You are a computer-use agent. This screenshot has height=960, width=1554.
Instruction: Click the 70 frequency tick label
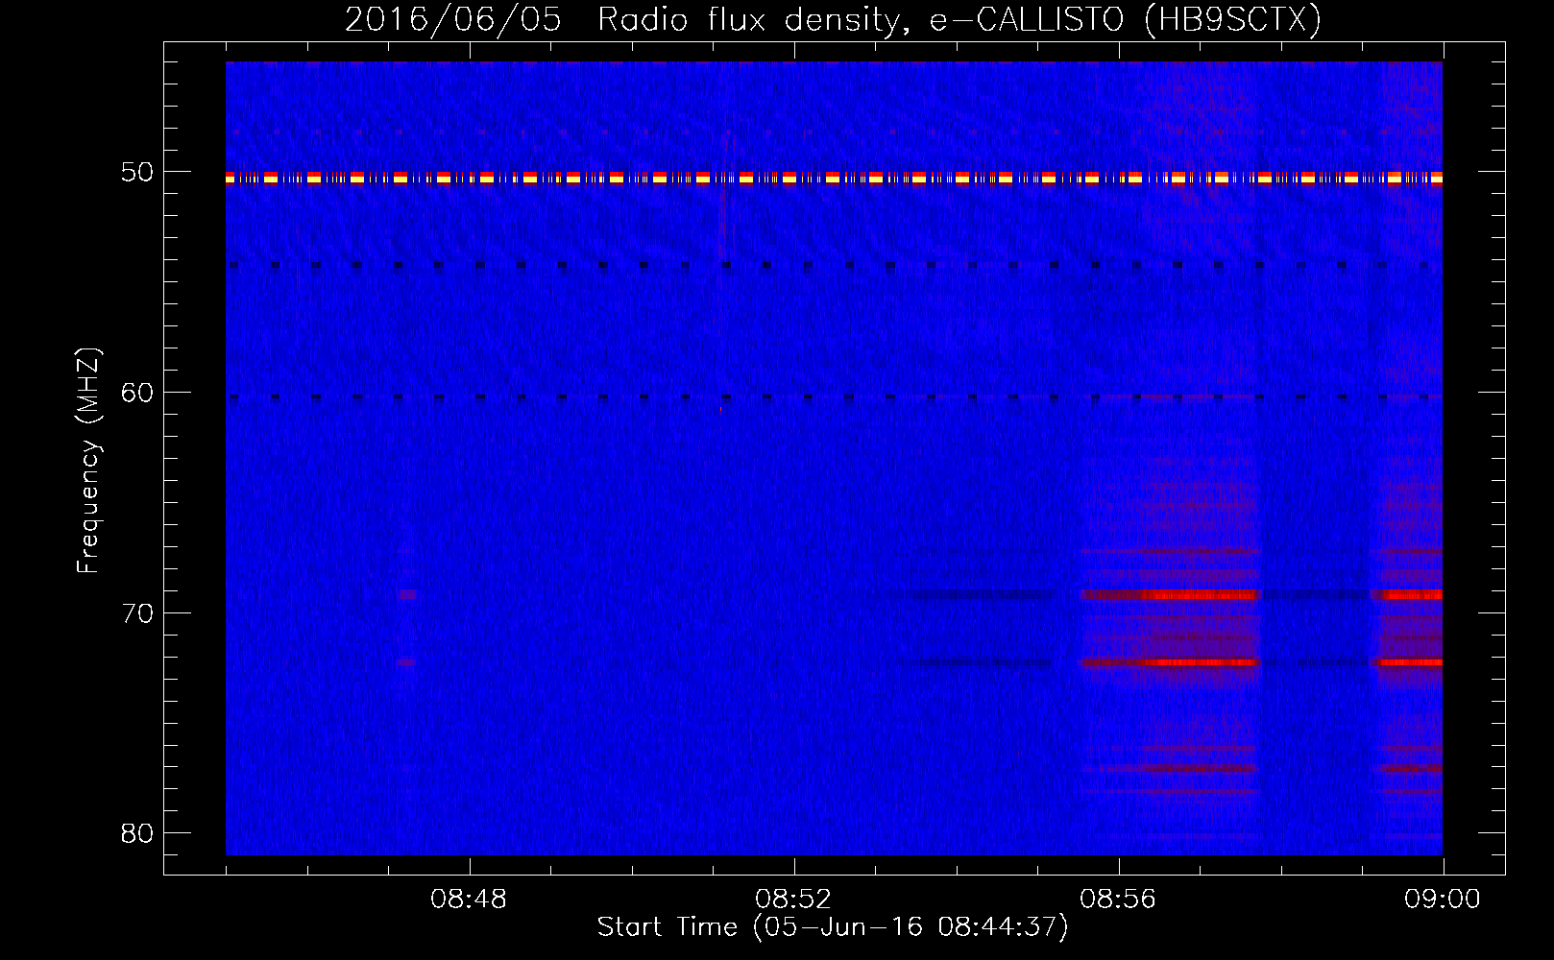pos(137,613)
